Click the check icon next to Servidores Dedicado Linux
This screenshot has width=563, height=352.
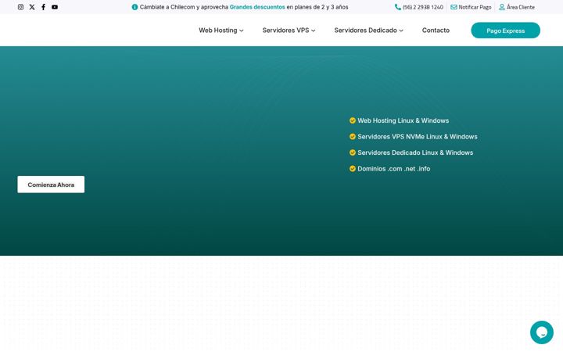click(353, 153)
